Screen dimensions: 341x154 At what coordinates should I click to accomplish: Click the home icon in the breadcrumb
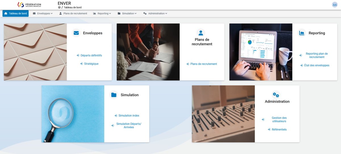pos(59,7)
